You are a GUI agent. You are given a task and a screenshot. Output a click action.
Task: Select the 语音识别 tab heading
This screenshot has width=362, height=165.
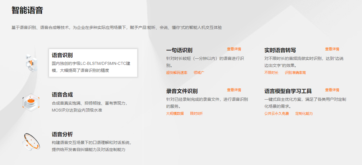click(62, 55)
